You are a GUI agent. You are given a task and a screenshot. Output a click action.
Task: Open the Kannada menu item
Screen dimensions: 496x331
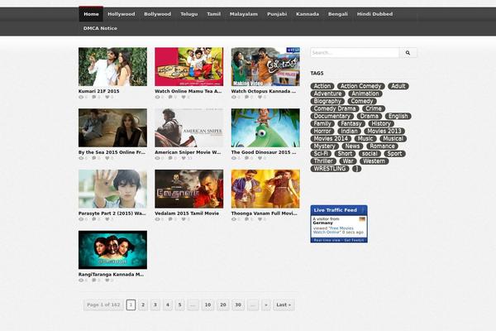308,14
